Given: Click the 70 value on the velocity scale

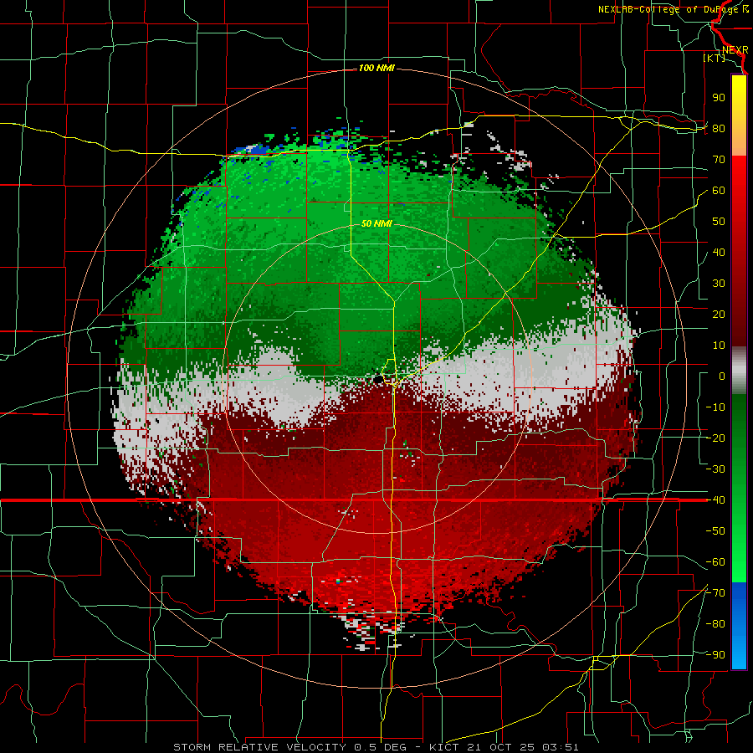Looking at the screenshot, I should (719, 160).
